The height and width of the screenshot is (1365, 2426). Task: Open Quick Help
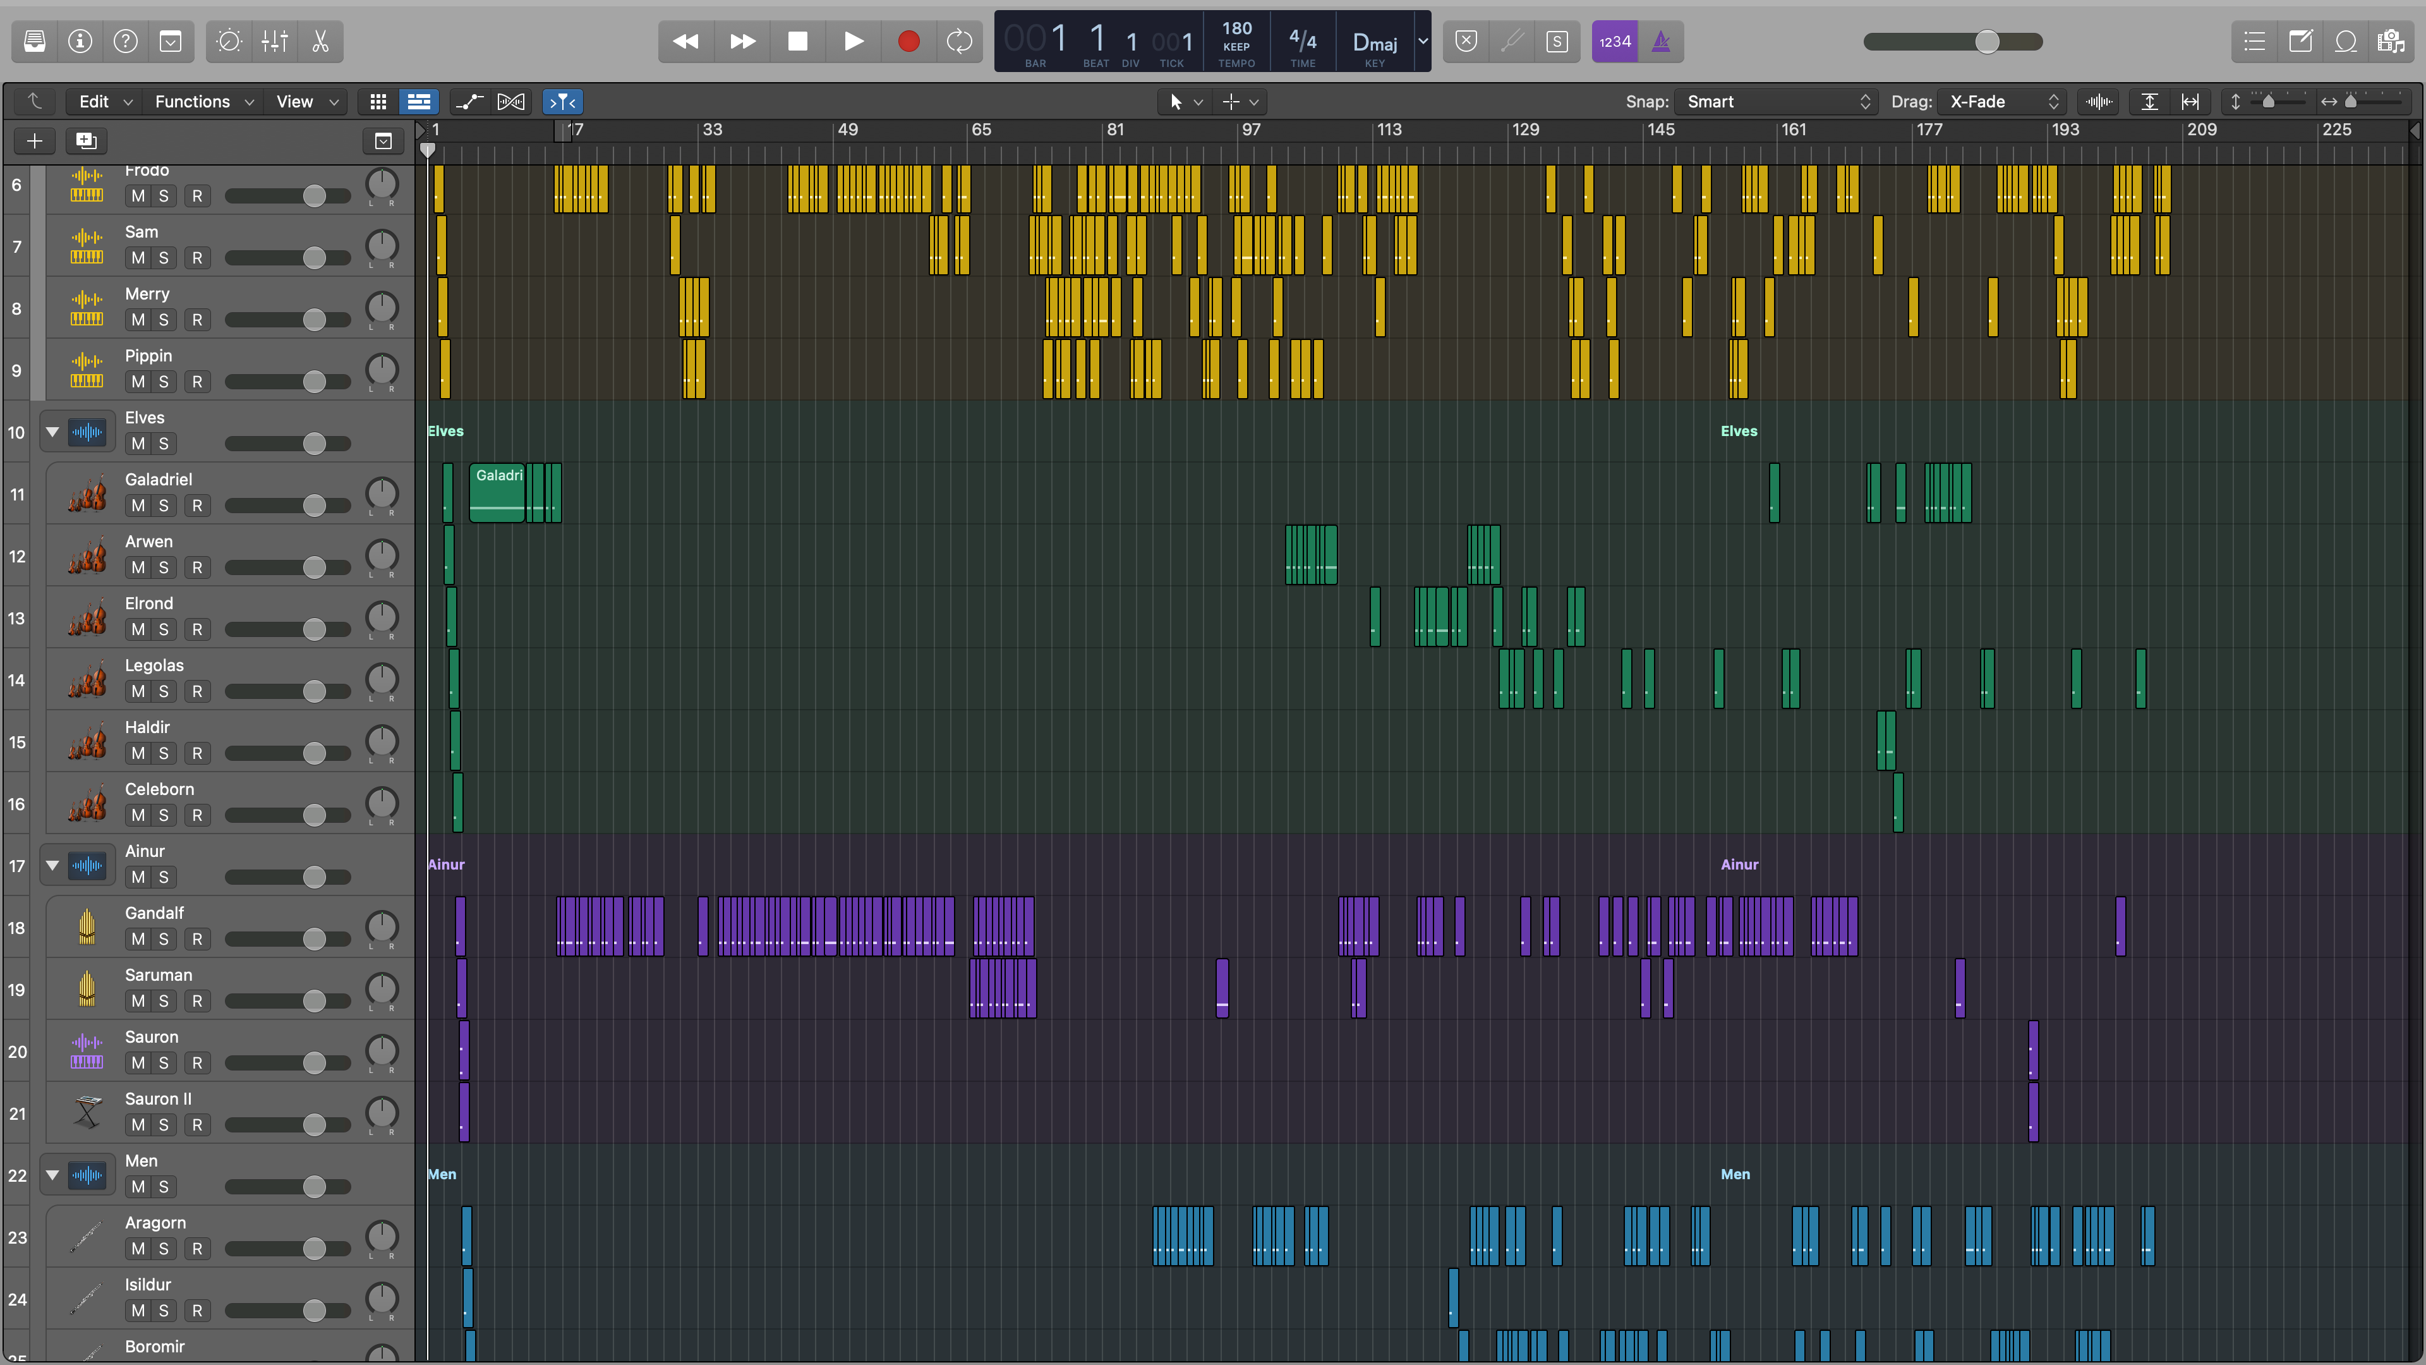[125, 42]
